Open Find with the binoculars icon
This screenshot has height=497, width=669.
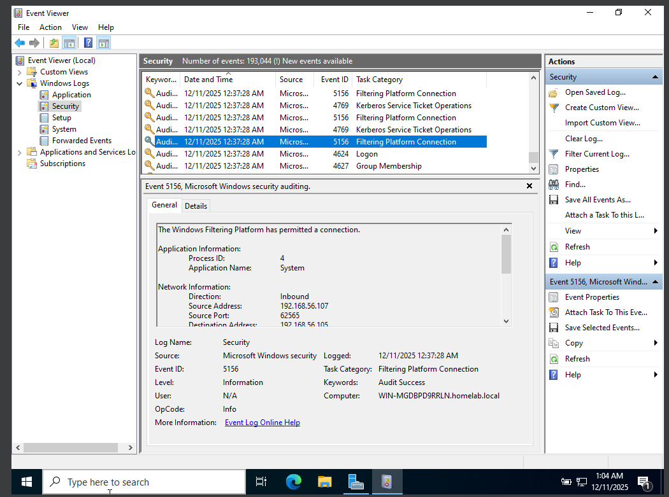(554, 185)
